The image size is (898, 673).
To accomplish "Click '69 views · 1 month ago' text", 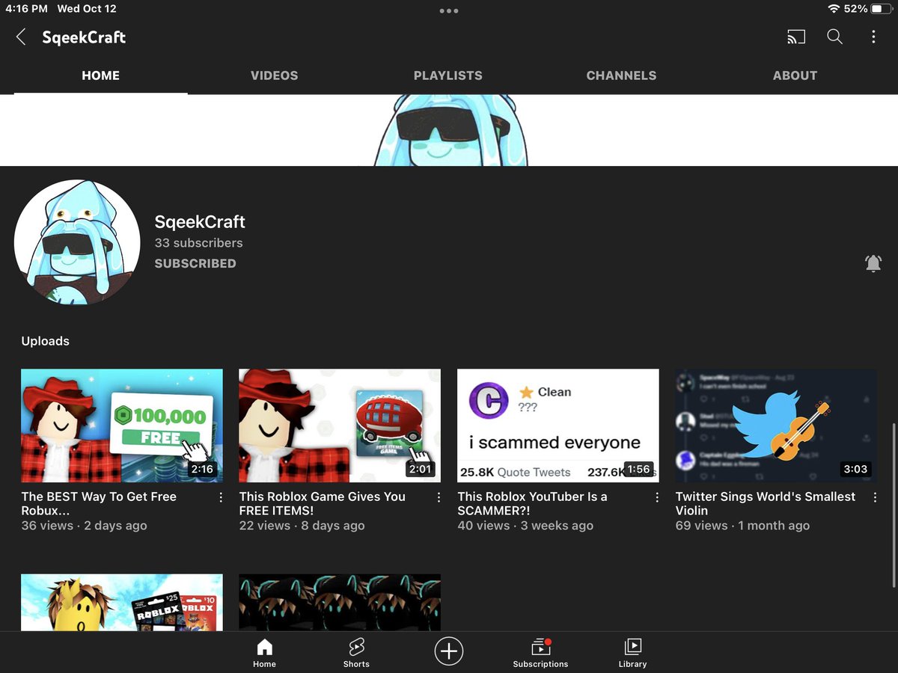I will click(x=742, y=526).
